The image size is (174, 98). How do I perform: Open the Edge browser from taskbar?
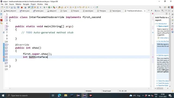59,96
